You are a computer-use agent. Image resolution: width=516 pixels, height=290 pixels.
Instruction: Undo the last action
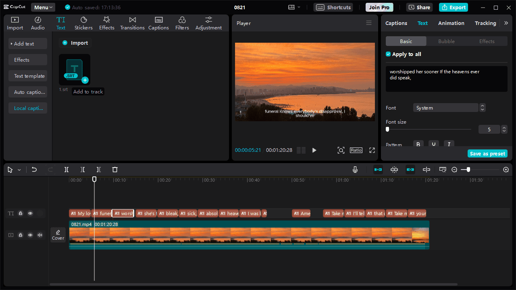[34, 170]
